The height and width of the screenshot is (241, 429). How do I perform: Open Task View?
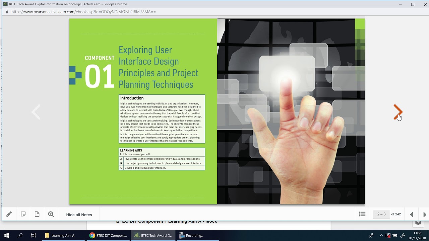coord(33,235)
